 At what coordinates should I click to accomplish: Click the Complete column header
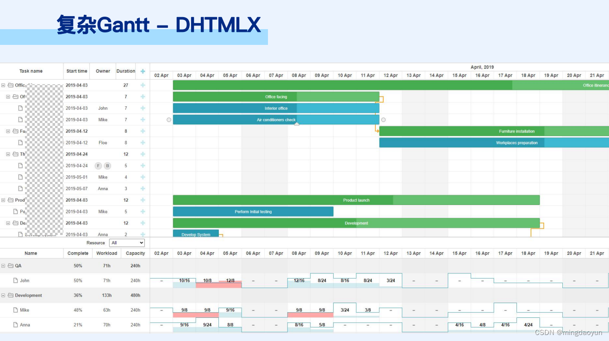coord(78,254)
